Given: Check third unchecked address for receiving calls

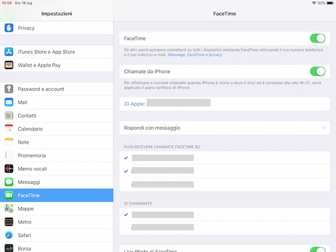Looking at the screenshot, I should coord(225,184).
